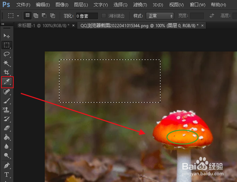
Task: Select the Move tool
Action: pos(7,36)
